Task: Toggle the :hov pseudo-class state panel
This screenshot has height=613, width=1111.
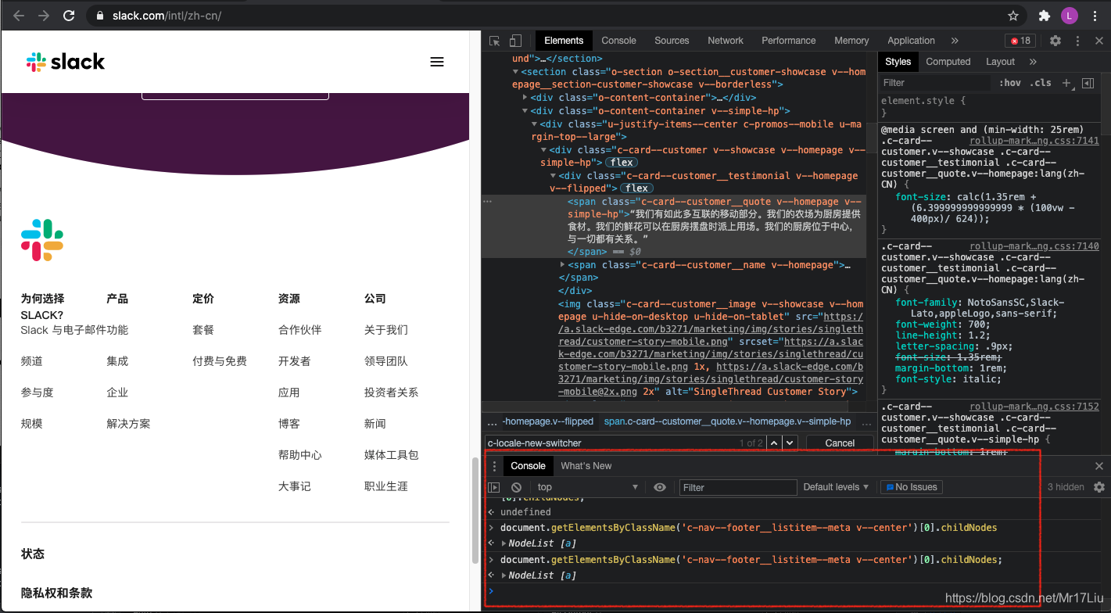Action: point(1009,82)
